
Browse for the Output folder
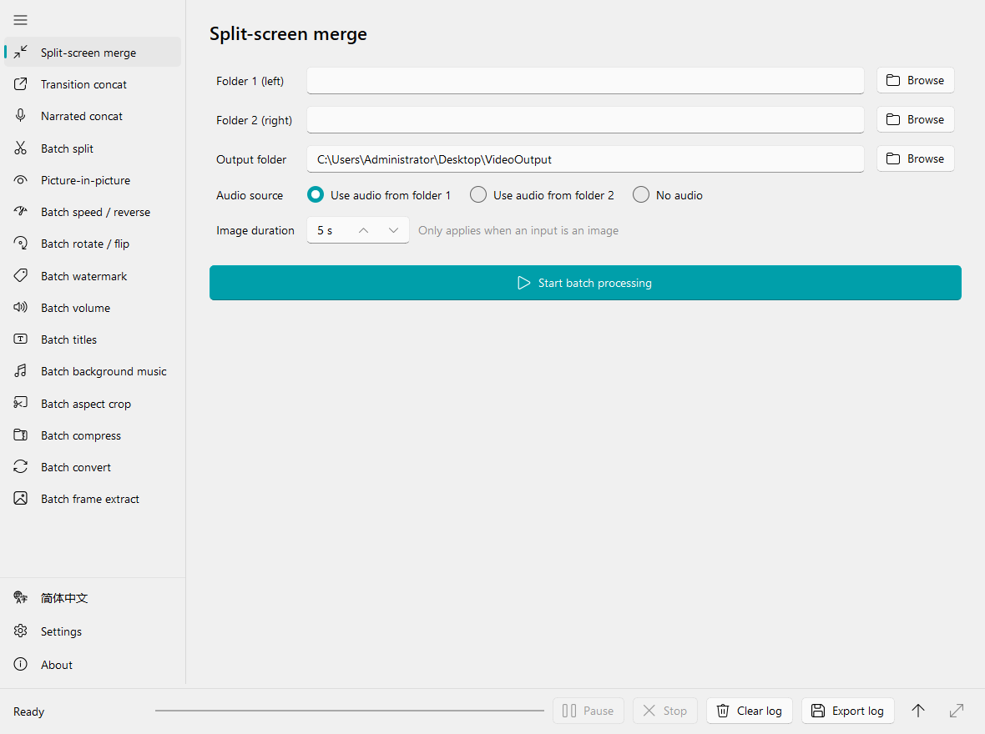[915, 158]
